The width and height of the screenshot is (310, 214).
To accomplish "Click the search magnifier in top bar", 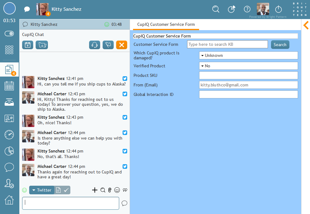I will click(x=216, y=9).
